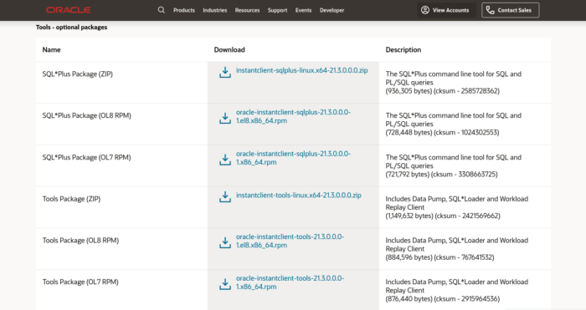Screen dimensions: 586x310
Task: Open the Industries menu
Action: 215,11
